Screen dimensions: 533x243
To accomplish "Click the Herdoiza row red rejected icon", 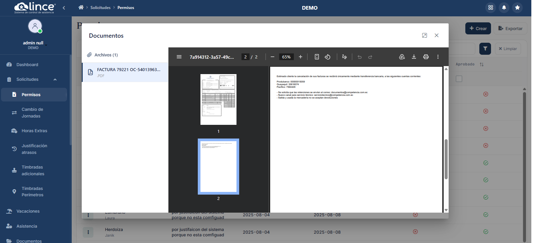I will coord(415,232).
